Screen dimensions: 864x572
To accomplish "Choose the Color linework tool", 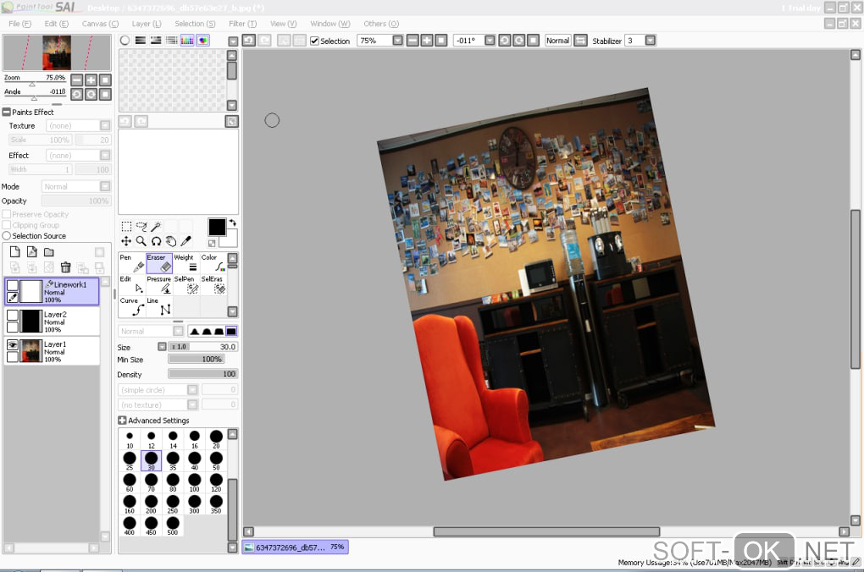I will 213,263.
